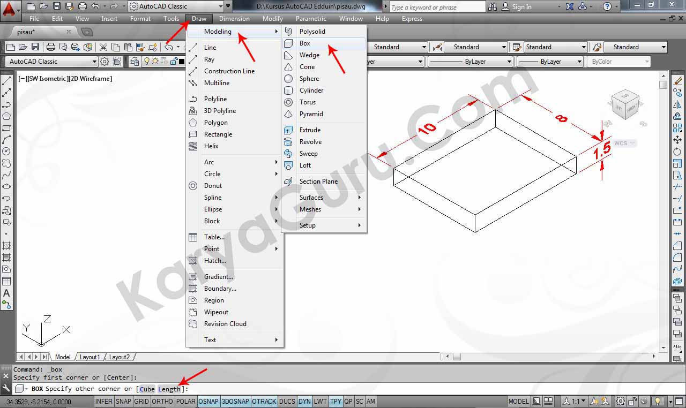This screenshot has width=686, height=408.
Task: Select the Pyramid solid icon
Action: 288,114
